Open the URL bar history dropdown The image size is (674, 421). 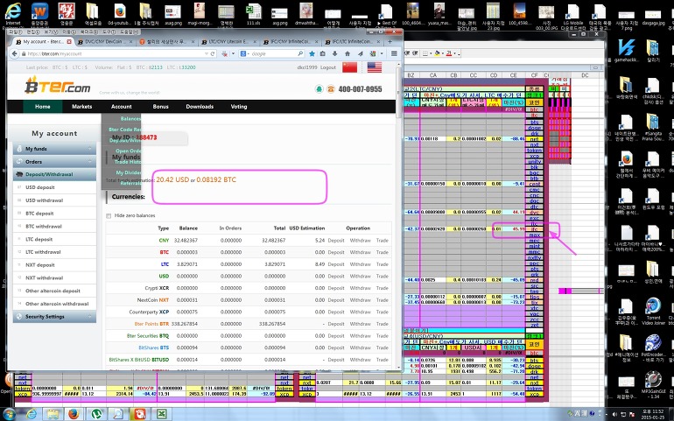207,53
